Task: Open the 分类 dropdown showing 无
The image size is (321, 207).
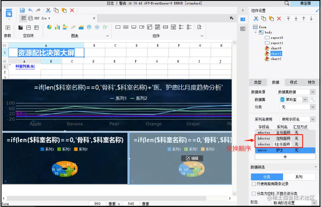Action: pyautogui.click(x=298, y=107)
